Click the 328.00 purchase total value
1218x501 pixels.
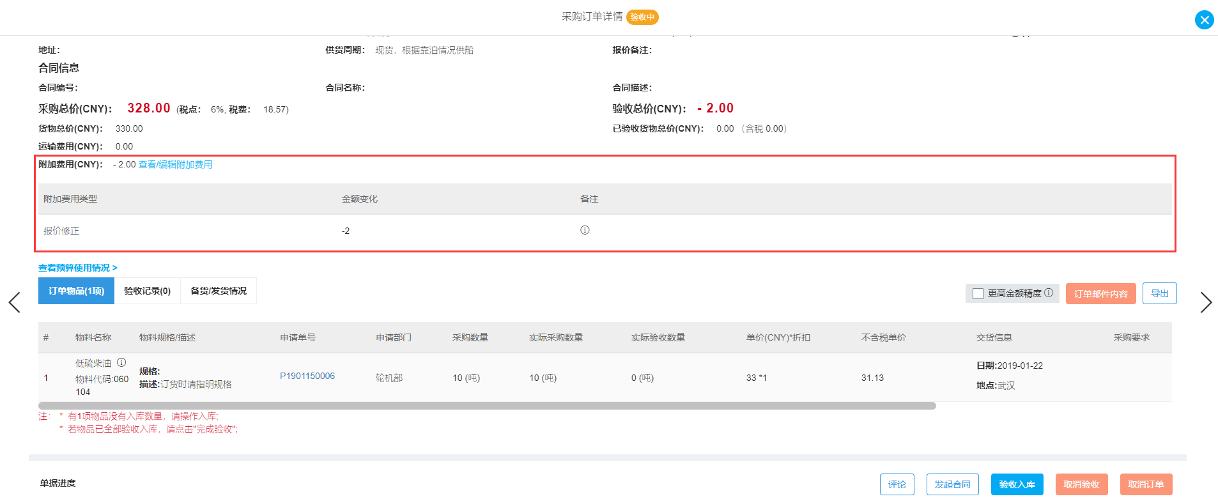click(149, 108)
